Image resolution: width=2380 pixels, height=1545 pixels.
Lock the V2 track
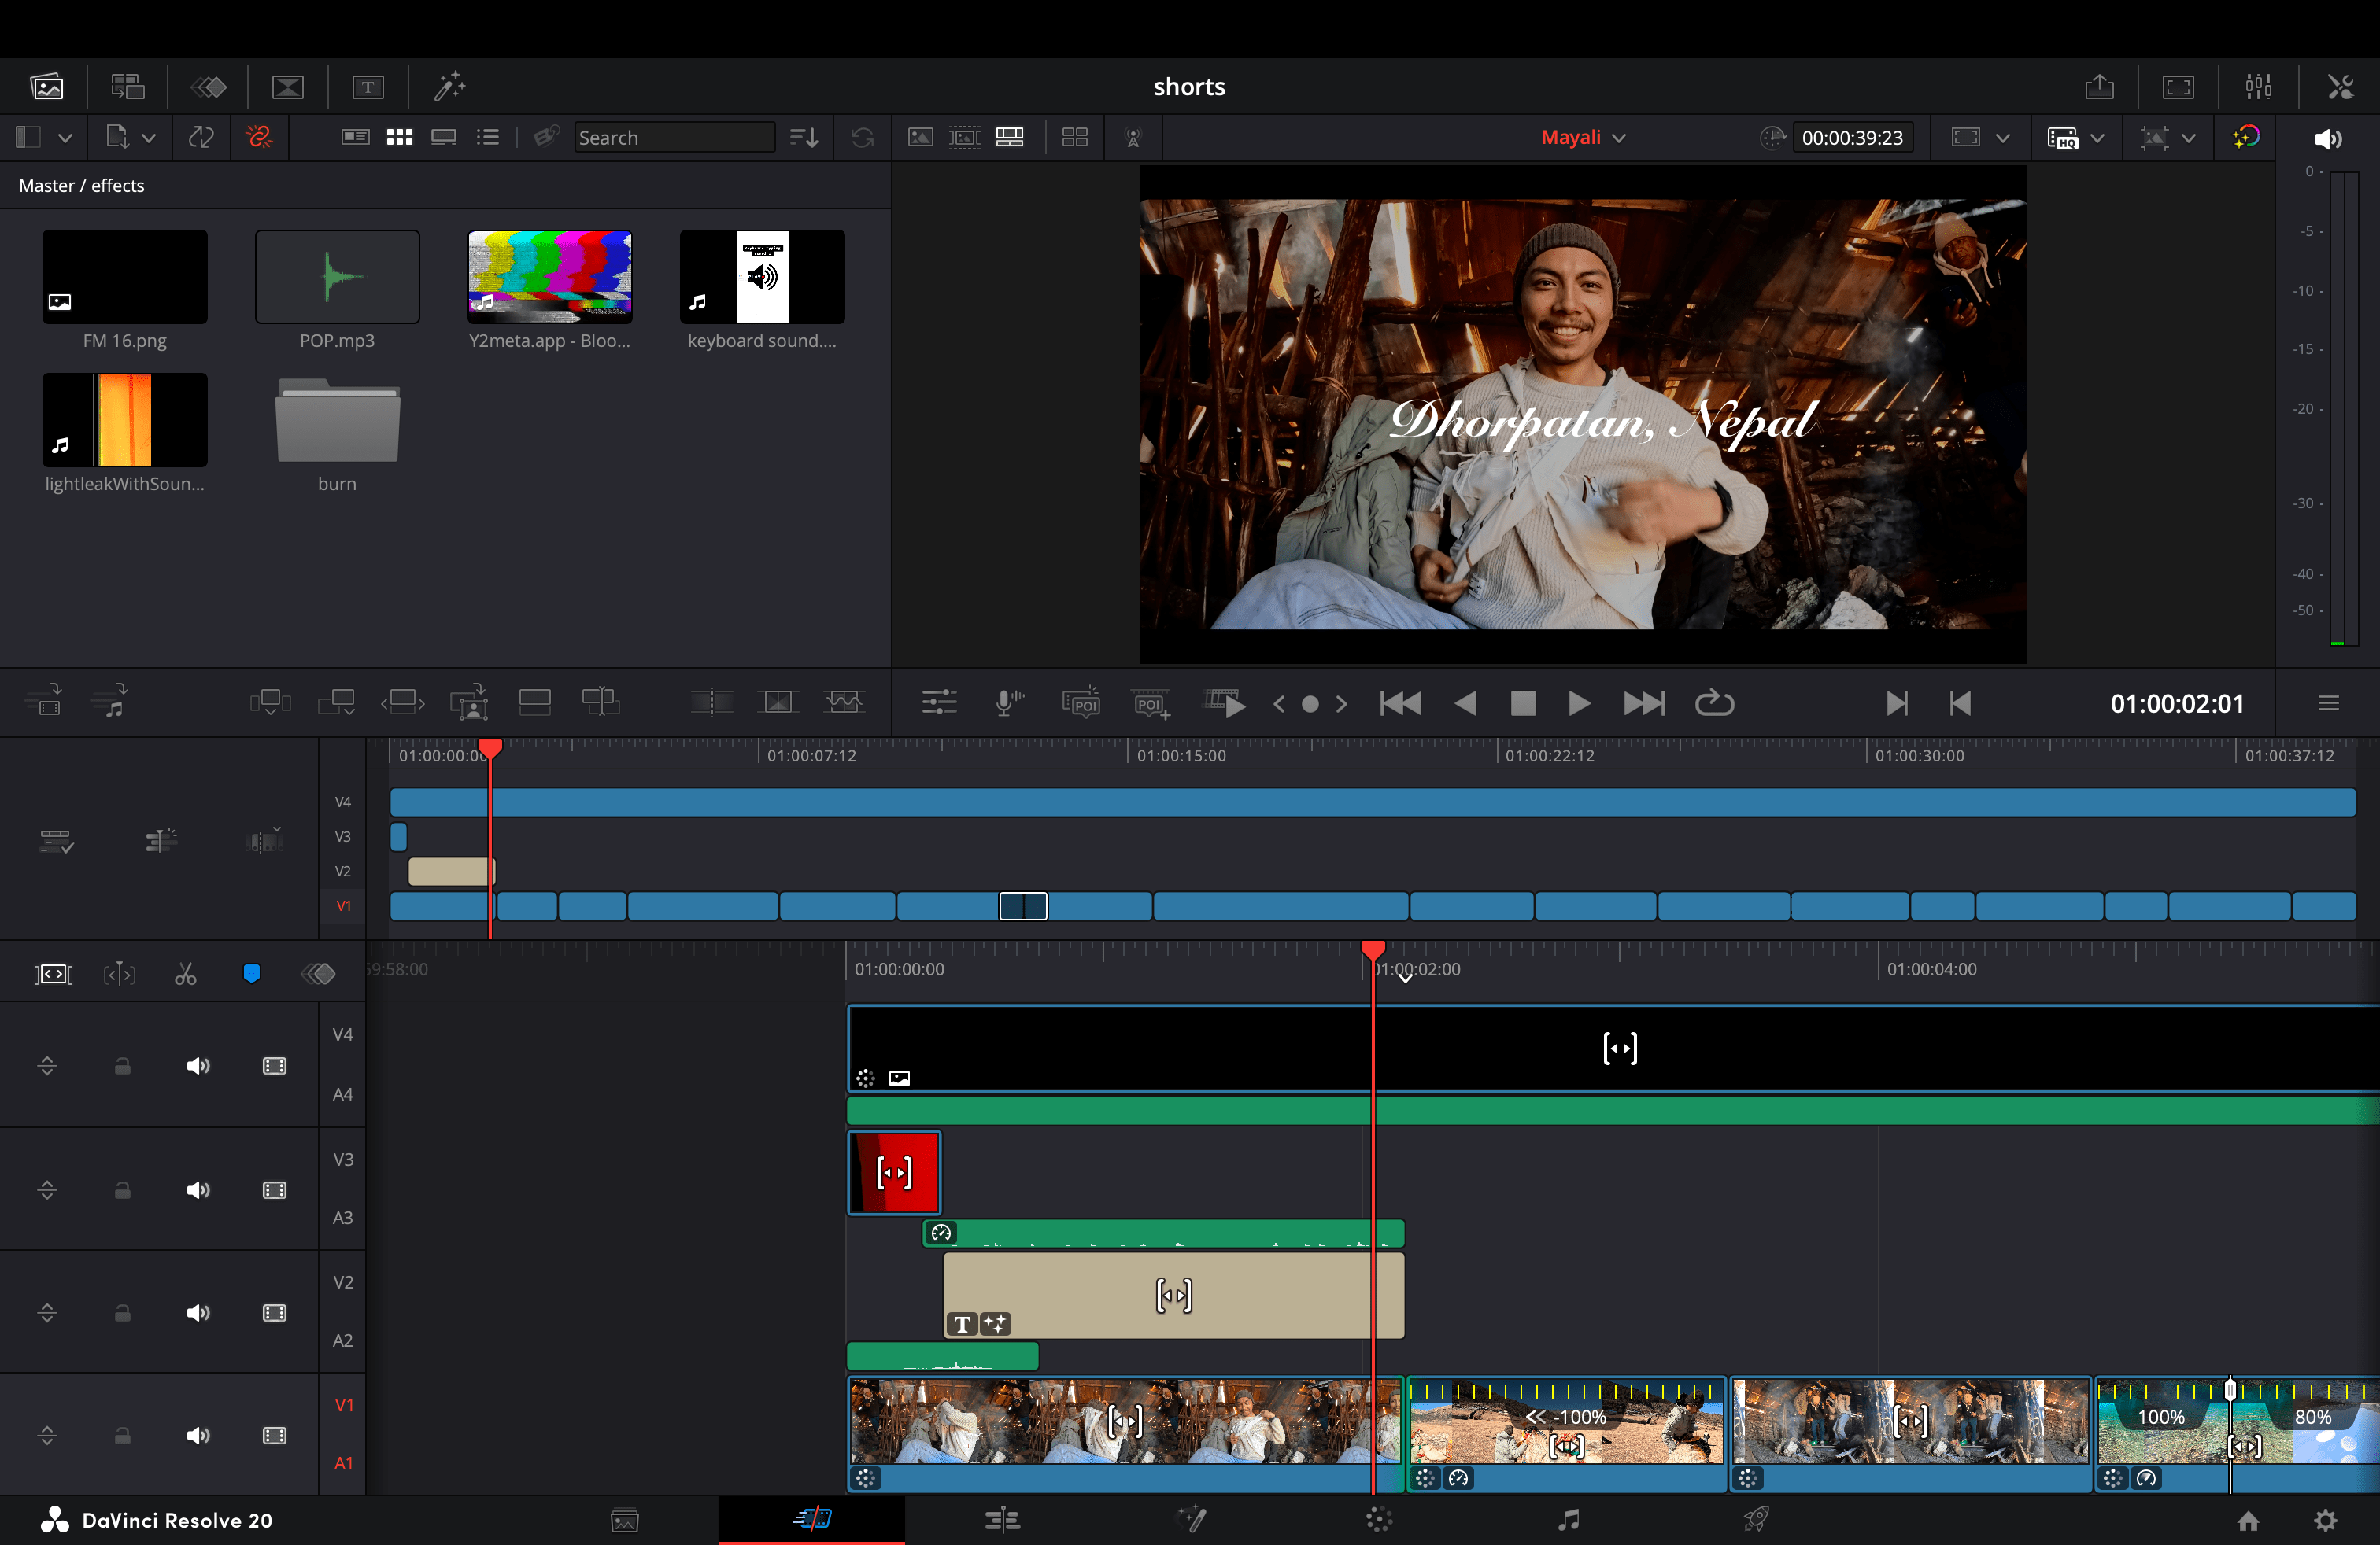click(122, 1312)
